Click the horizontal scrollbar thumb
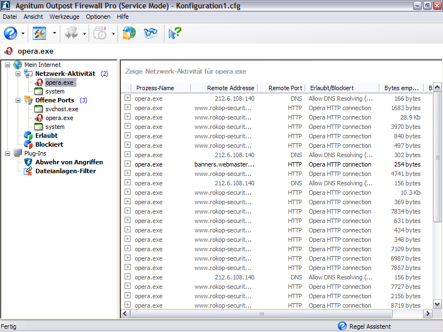This screenshot has width=443, height=332. coord(261,313)
